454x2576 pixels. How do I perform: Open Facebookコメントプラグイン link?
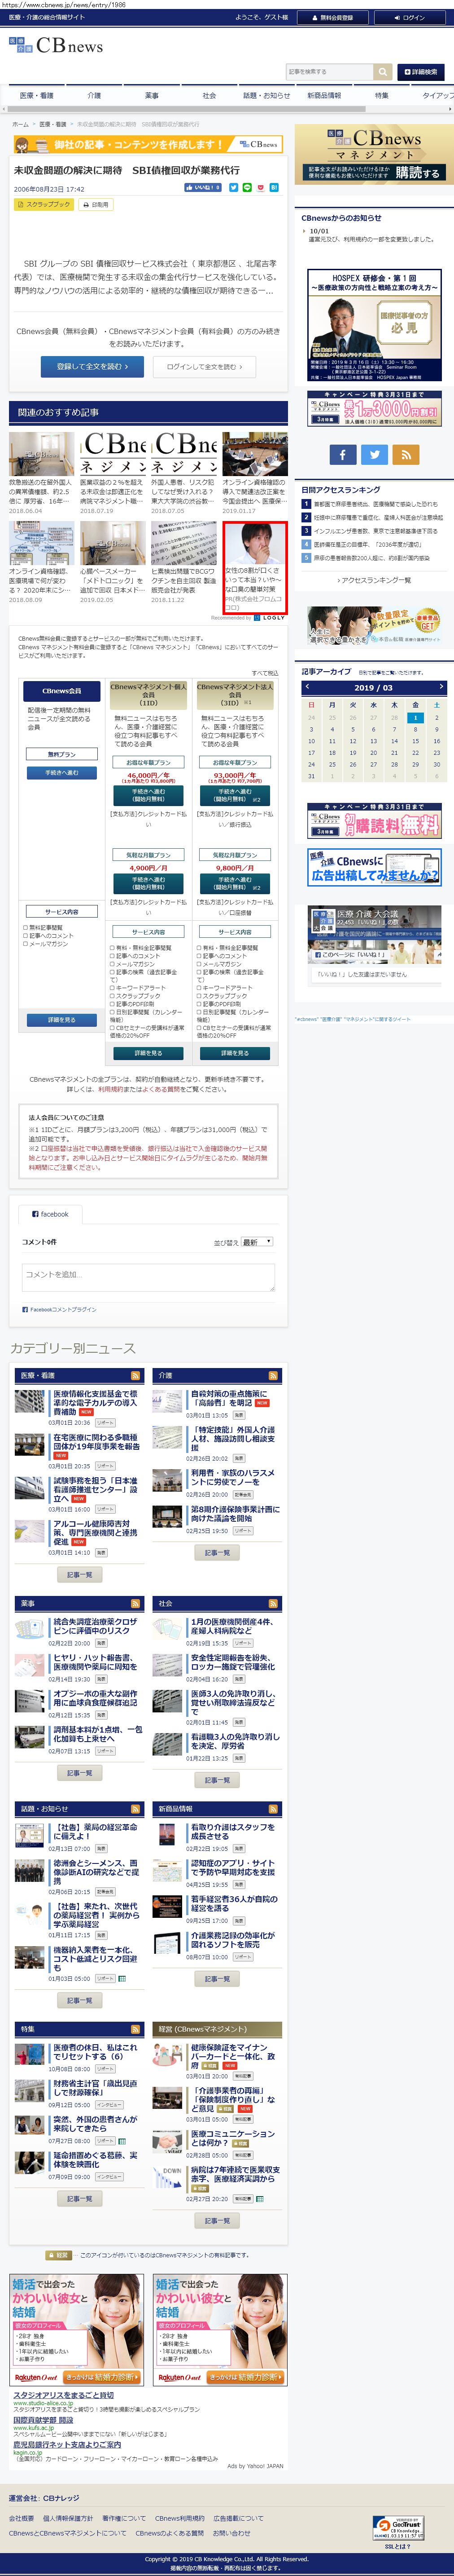coord(60,1309)
